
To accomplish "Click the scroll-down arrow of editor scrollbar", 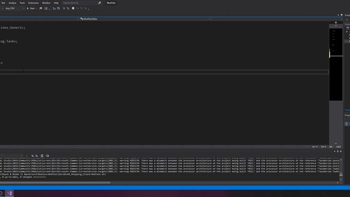I will (x=336, y=143).
